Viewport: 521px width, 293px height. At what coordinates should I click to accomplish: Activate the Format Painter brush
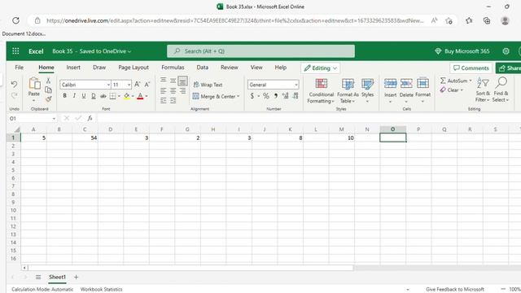click(49, 99)
